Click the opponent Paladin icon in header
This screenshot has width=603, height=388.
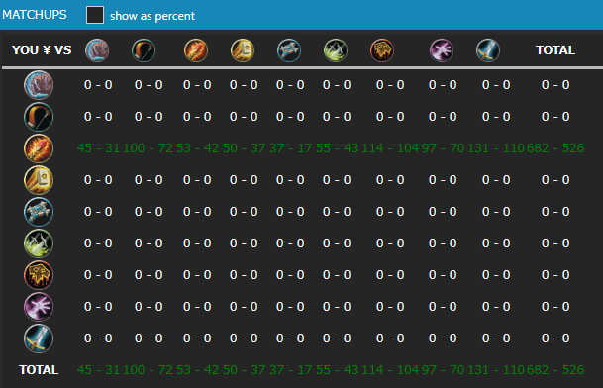tap(243, 50)
